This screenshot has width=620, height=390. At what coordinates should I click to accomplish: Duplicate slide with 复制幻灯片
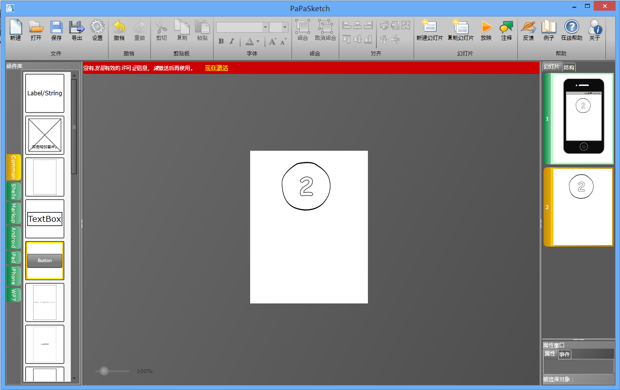pyautogui.click(x=460, y=30)
